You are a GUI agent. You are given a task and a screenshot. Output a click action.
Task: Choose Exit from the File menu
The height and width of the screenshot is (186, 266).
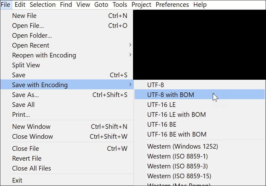[x=17, y=180]
